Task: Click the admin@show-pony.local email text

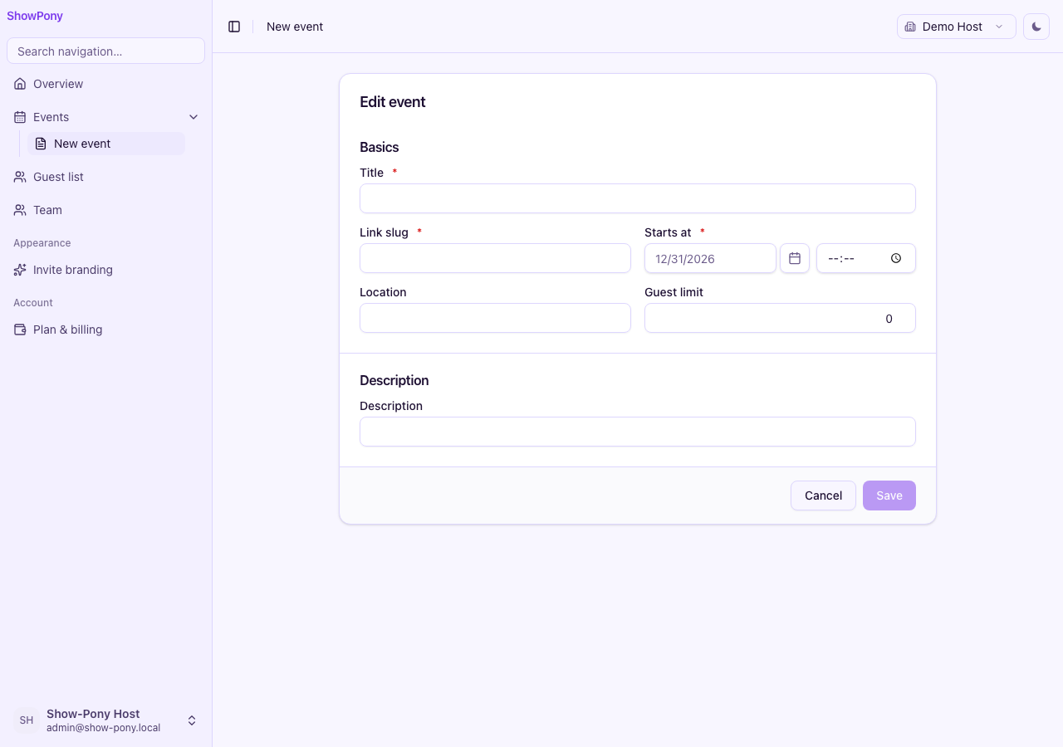Action: pos(104,728)
